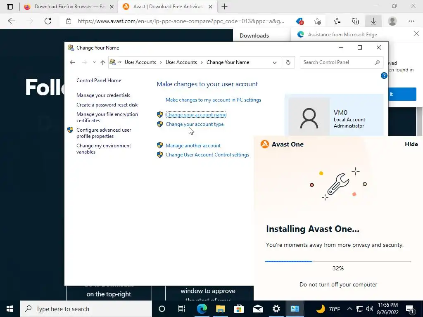Open Edge profile avatar

point(392,21)
